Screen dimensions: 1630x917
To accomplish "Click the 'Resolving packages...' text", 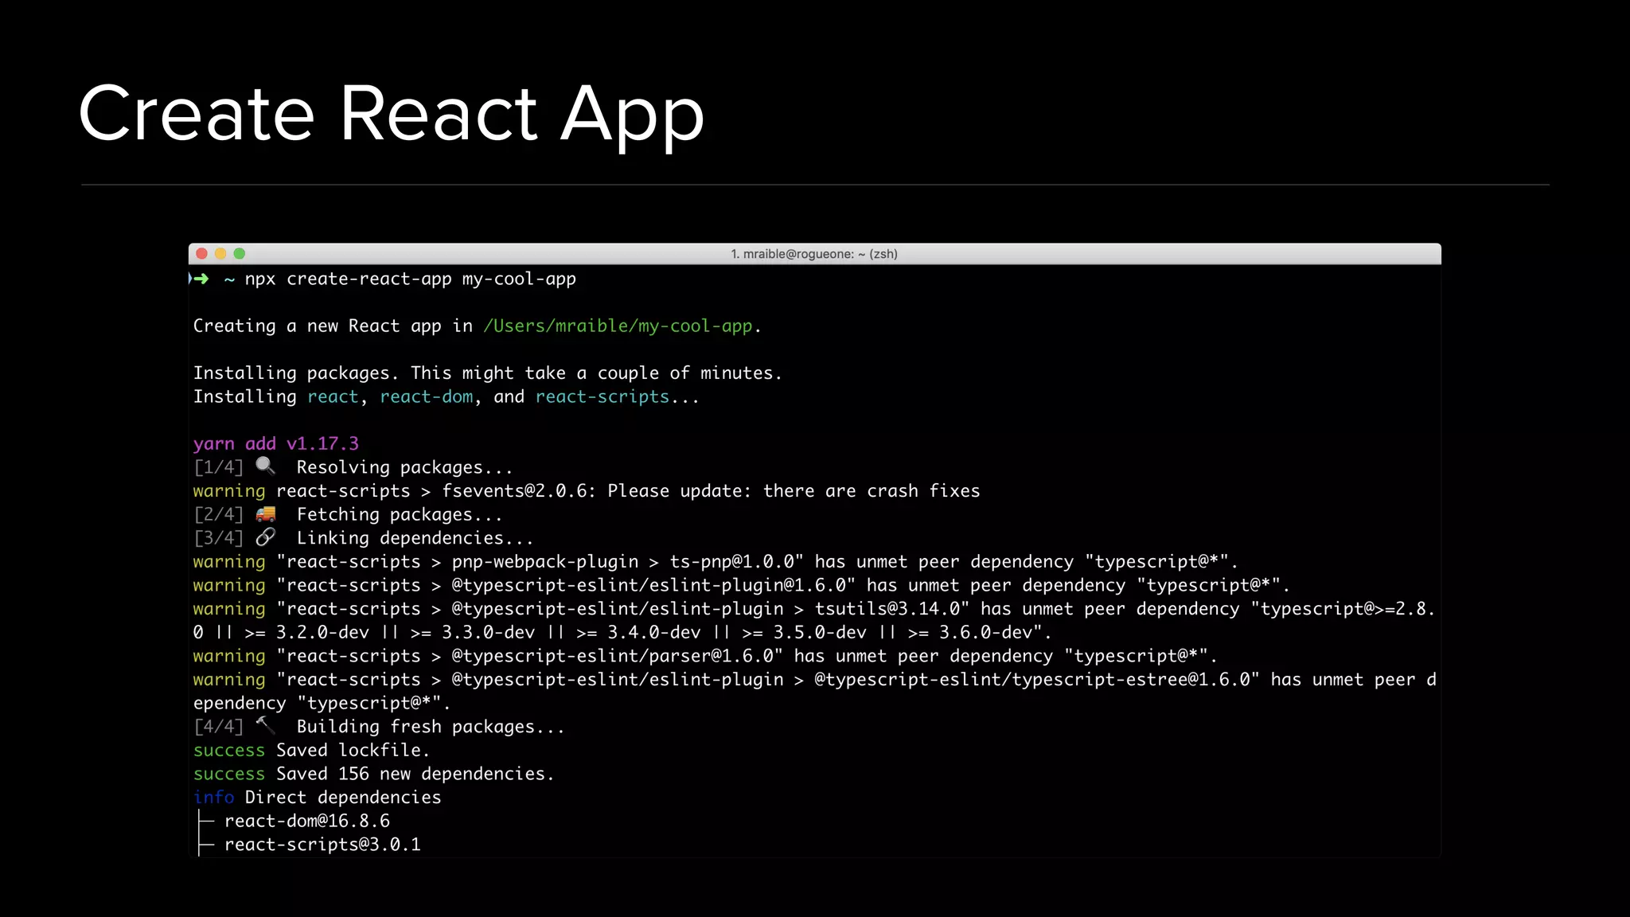I will coord(404,468).
